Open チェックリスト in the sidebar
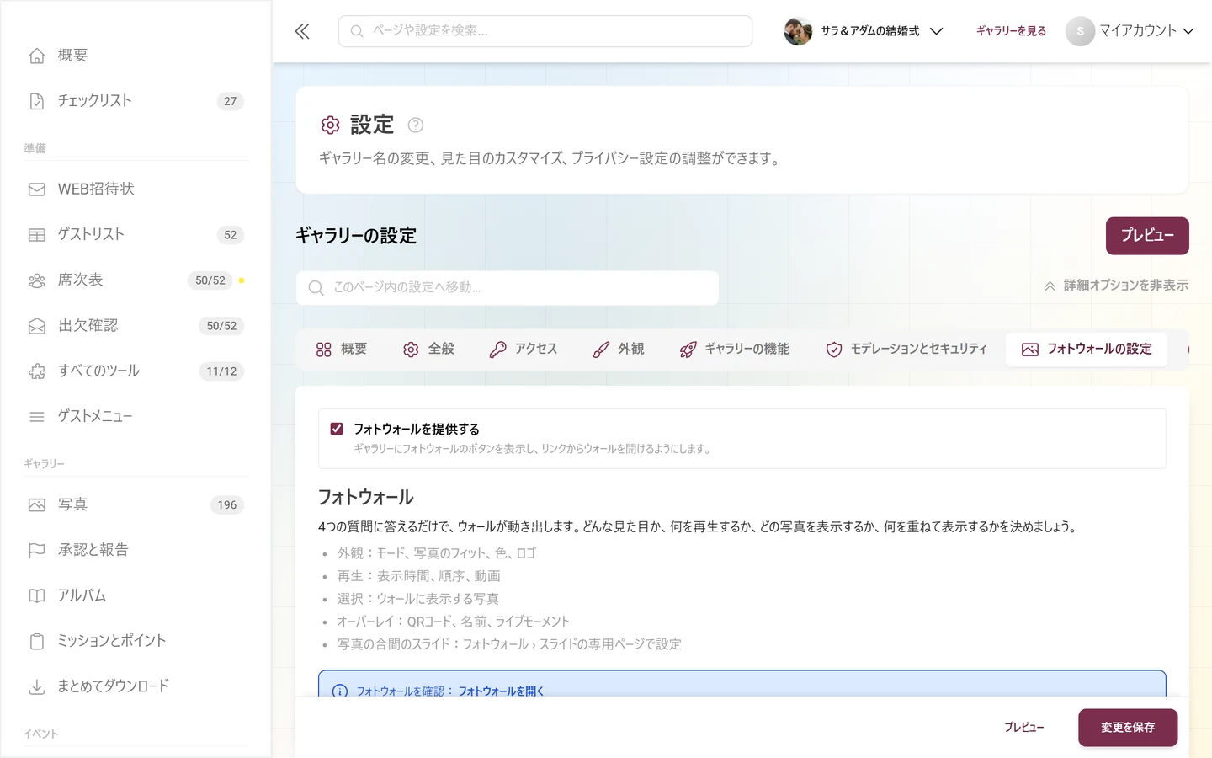Viewport: 1212px width, 758px height. (136, 101)
